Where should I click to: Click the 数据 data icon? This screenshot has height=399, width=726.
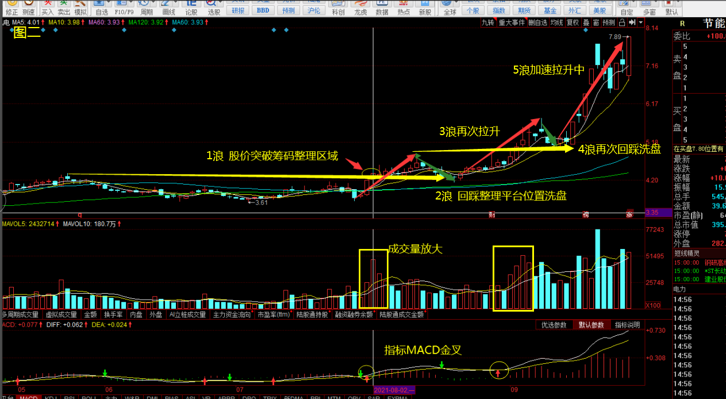coord(382,7)
